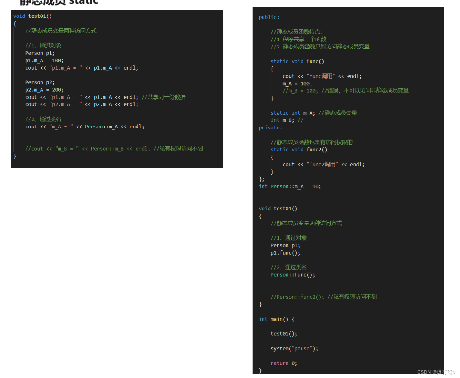Click 'int Person::m_A = 10;' definition
This screenshot has height=378, width=460.
point(290,187)
